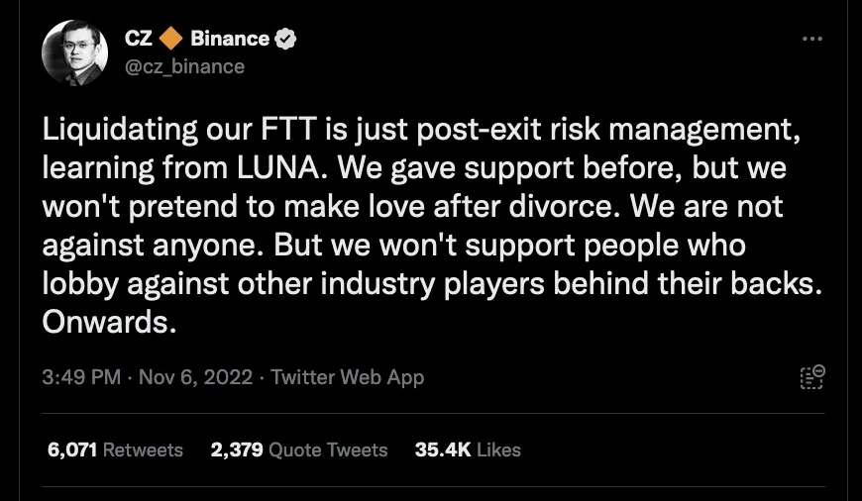
Task: Open CZ's profile picture
Action: click(x=74, y=51)
